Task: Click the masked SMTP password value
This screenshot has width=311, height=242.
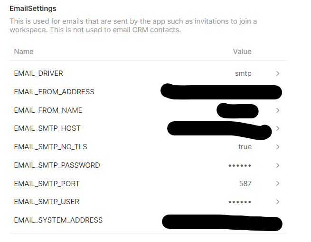Action: 240,165
